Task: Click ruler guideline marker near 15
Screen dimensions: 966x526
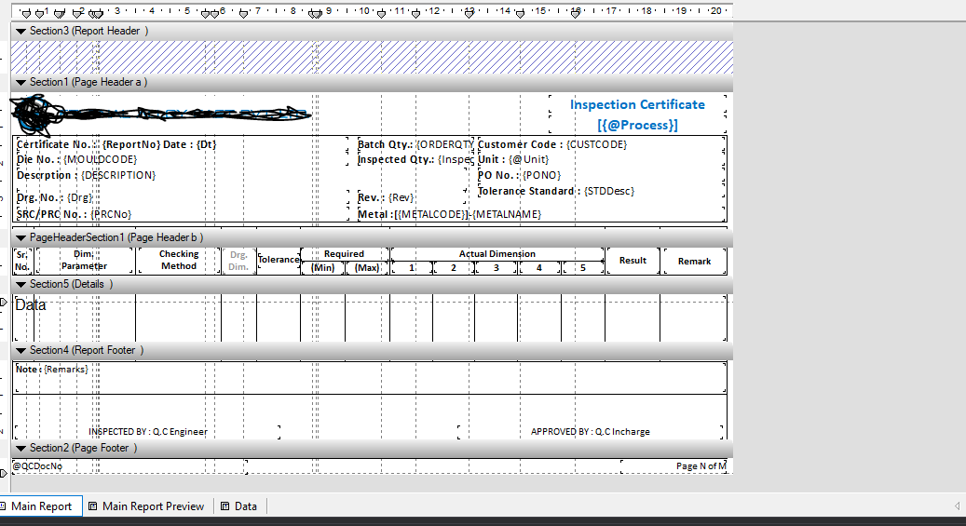Action: [x=521, y=14]
